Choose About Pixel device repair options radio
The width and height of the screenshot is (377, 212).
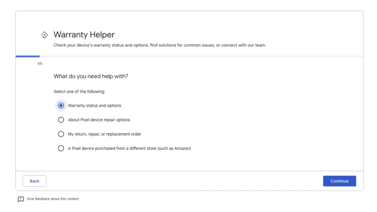coord(61,120)
